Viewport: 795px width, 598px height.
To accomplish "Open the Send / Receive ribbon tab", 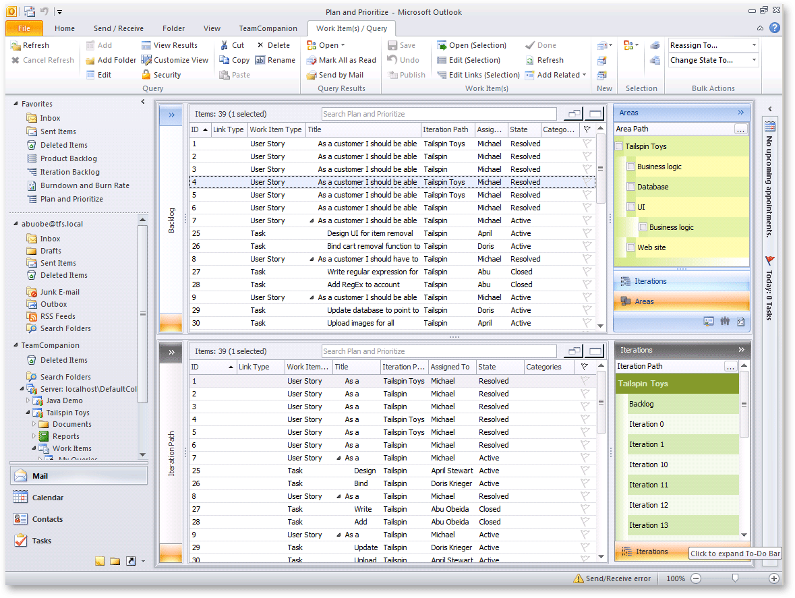I will pos(119,28).
